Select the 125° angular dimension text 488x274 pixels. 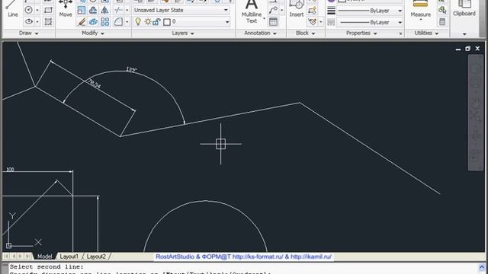click(131, 69)
